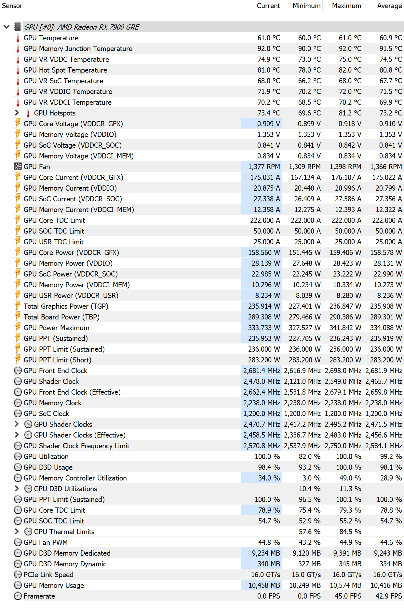This screenshot has width=404, height=608.
Task: Select the GPU D3D Memory Dynamic label
Action: pyautogui.click(x=65, y=564)
